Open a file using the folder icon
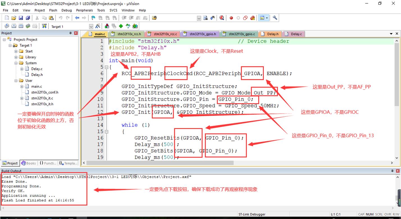This screenshot has height=219, width=401. tap(14, 18)
